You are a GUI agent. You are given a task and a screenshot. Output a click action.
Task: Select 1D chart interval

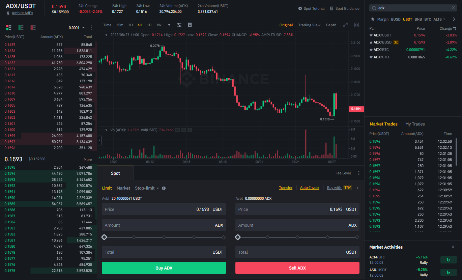pos(149,25)
